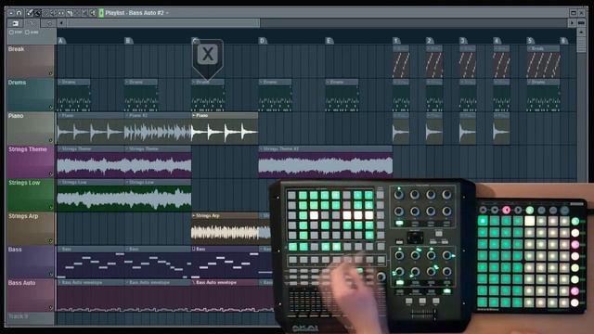Viewport: 594px width, 334px height.
Task: Open menu of first Strings Low clip
Action: (59, 182)
